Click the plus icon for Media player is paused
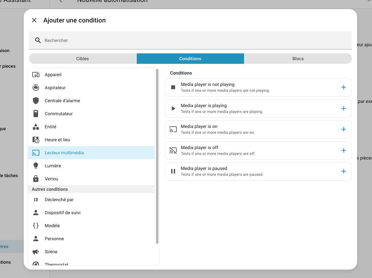Viewport: 372px width, 278px height. [x=343, y=171]
